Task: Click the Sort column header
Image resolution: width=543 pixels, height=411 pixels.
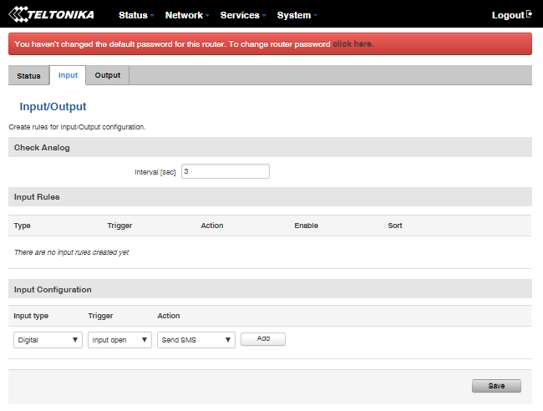Action: pos(395,226)
